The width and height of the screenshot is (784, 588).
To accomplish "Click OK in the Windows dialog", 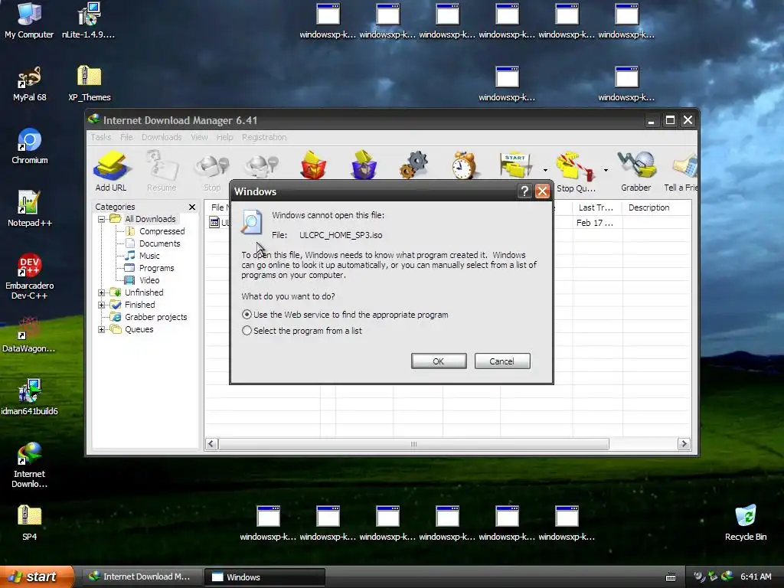I will point(439,361).
